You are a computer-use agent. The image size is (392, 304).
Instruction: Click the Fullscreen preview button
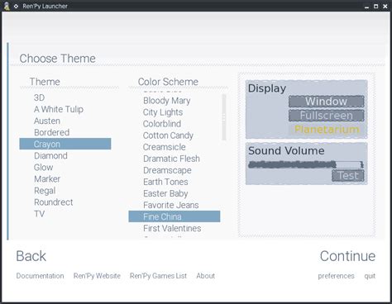point(327,116)
